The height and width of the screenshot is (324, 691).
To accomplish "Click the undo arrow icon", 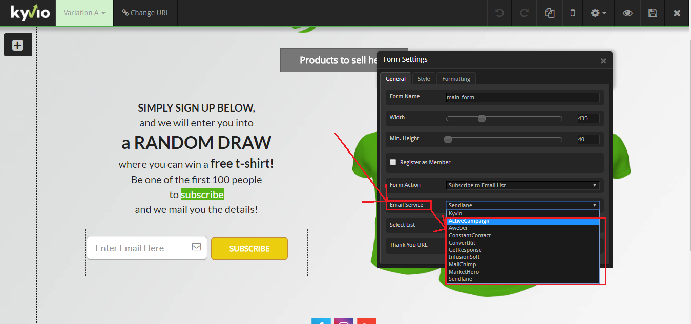I will [499, 13].
